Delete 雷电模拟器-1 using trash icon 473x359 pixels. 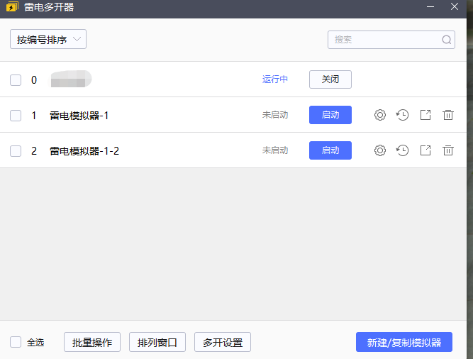point(448,115)
